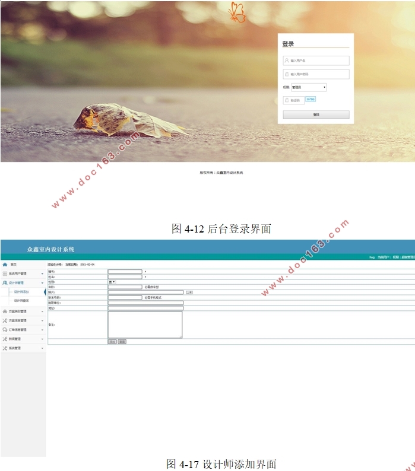
Task: Focus the 编号 input field
Action: click(125, 272)
